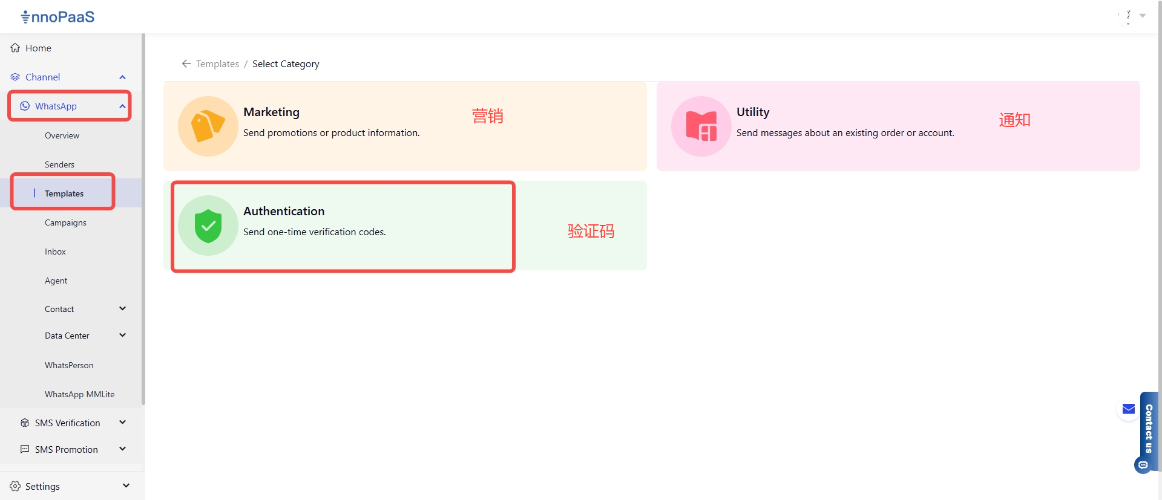Click the Templates breadcrumb link
Screen dimensions: 1162x500
tap(217, 64)
